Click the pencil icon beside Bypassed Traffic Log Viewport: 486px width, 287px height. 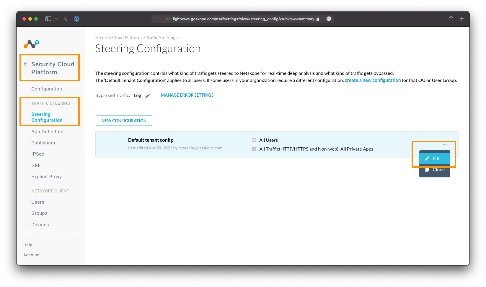click(148, 96)
